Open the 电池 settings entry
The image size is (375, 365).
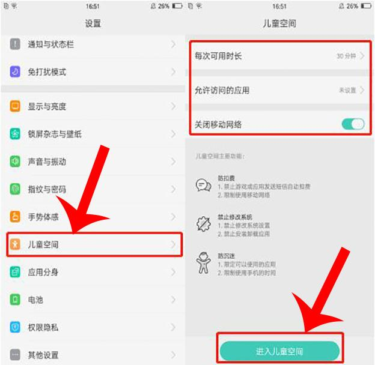pyautogui.click(x=93, y=300)
